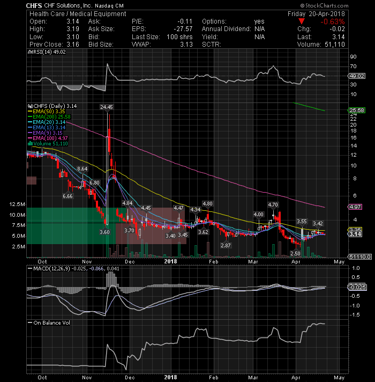Click the green 25.58 right-axis tag
Image resolution: width=375 pixels, height=382 pixels.
point(357,111)
